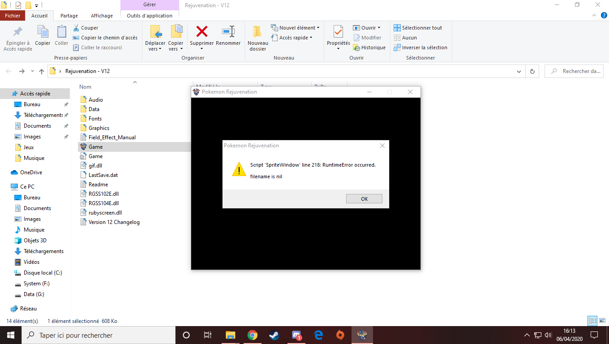Select the Audio folder
The image size is (609, 344).
click(95, 100)
